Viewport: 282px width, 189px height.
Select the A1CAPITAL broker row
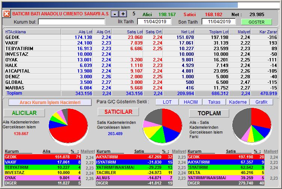141,71
